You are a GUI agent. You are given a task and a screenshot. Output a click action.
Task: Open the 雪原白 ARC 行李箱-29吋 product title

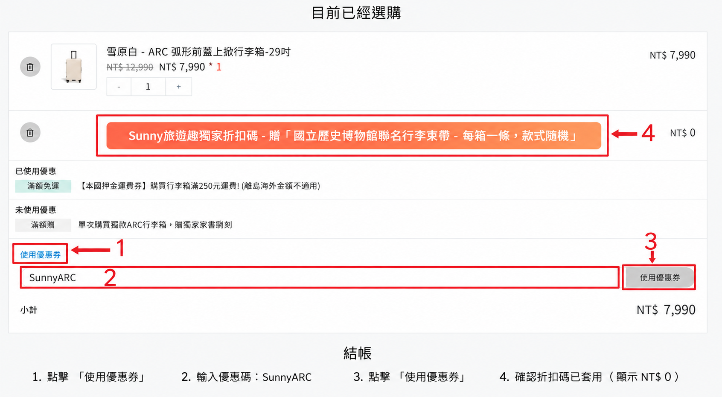click(x=198, y=52)
